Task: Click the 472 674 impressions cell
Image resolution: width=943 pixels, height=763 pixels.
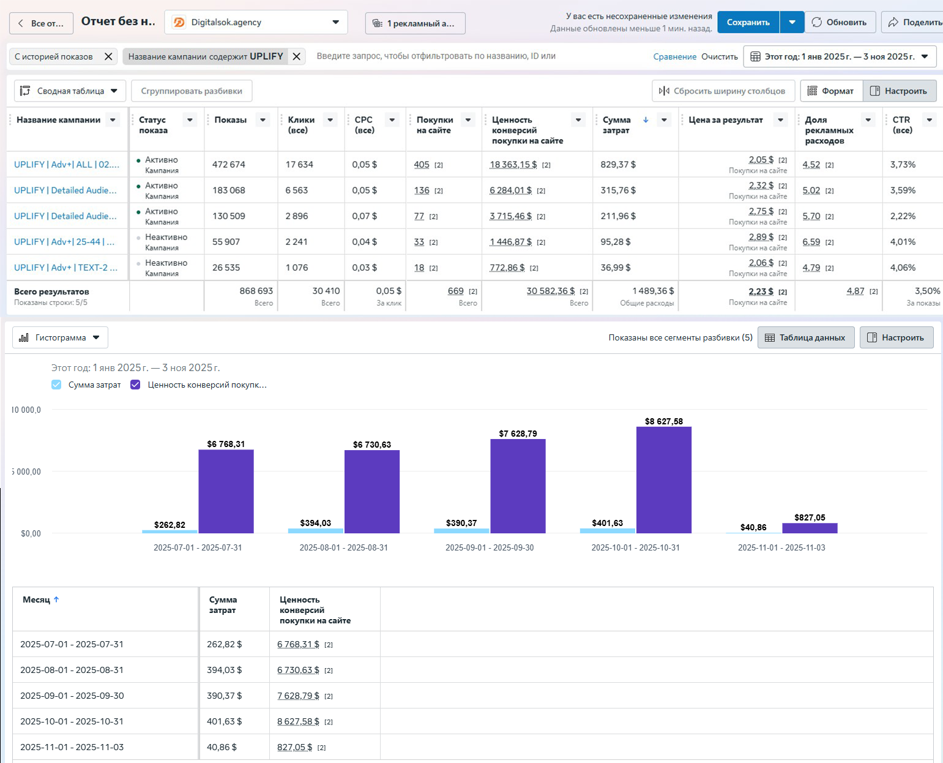Action: click(229, 165)
